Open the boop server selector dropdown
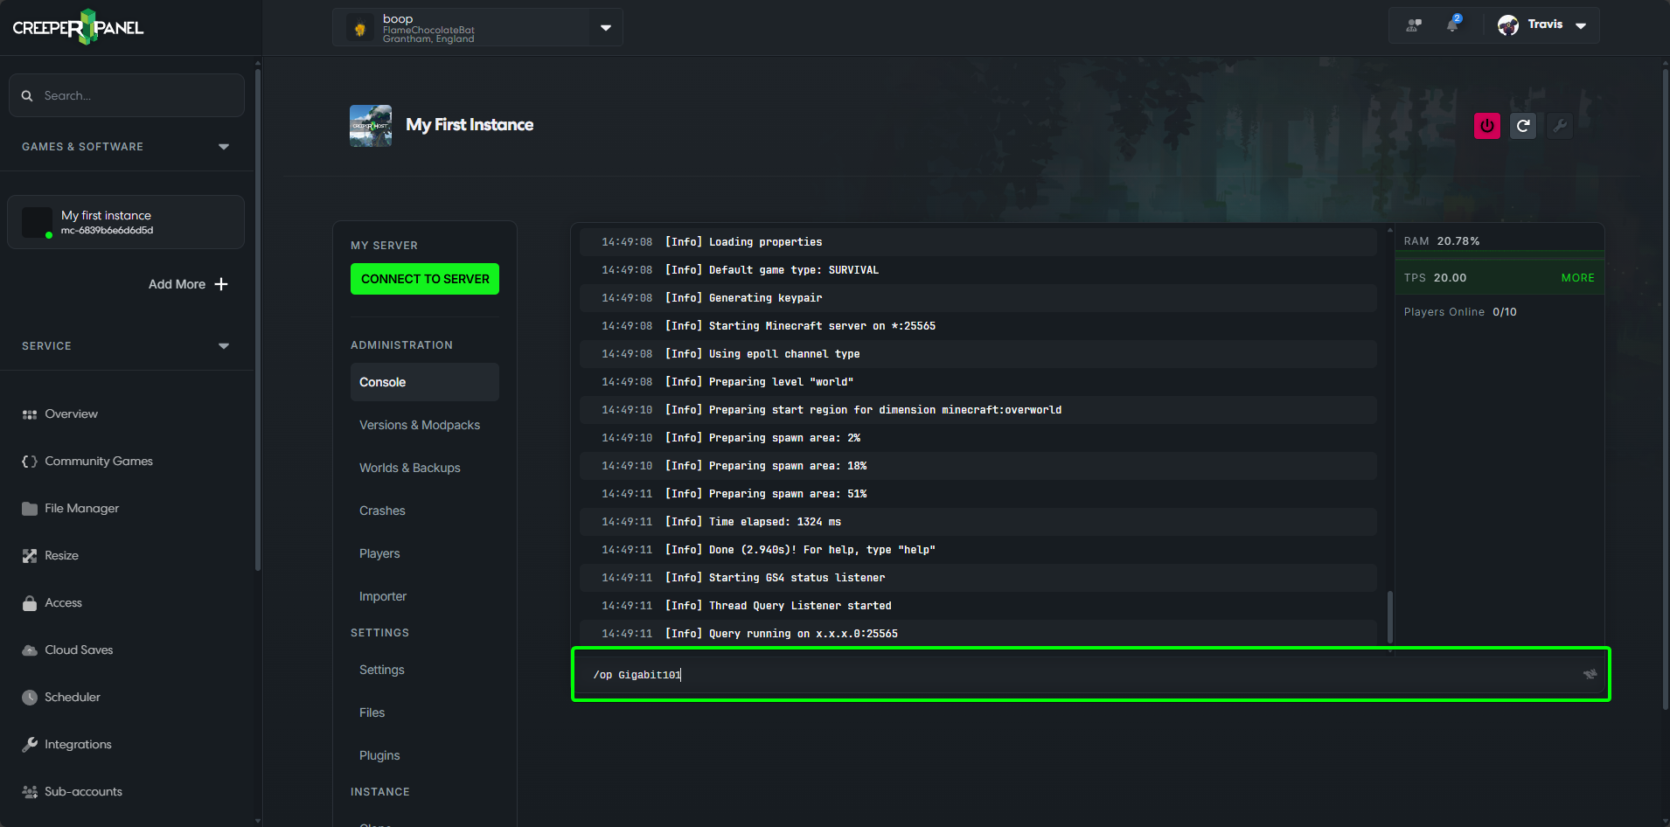 click(605, 27)
